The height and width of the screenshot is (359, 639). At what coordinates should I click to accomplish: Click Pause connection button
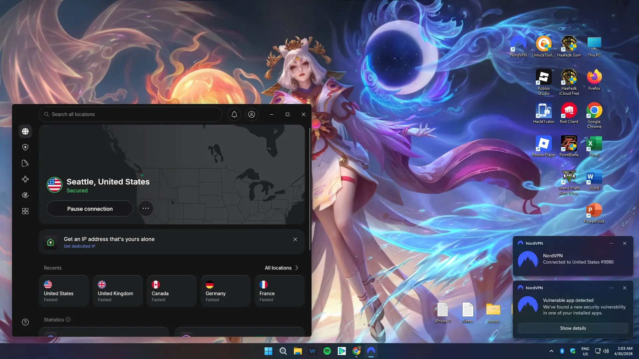click(x=90, y=209)
